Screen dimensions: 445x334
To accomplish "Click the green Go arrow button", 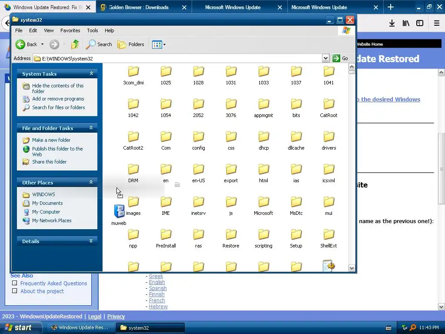I will click(x=336, y=58).
